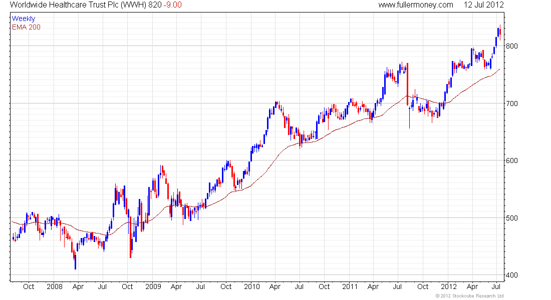Image resolution: width=551 pixels, height=300 pixels.
Task: Click the last price "820" in the header
Action: [155, 5]
